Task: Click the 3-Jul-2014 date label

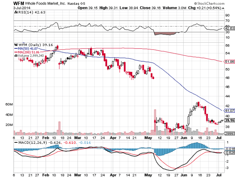Action: 22,8
